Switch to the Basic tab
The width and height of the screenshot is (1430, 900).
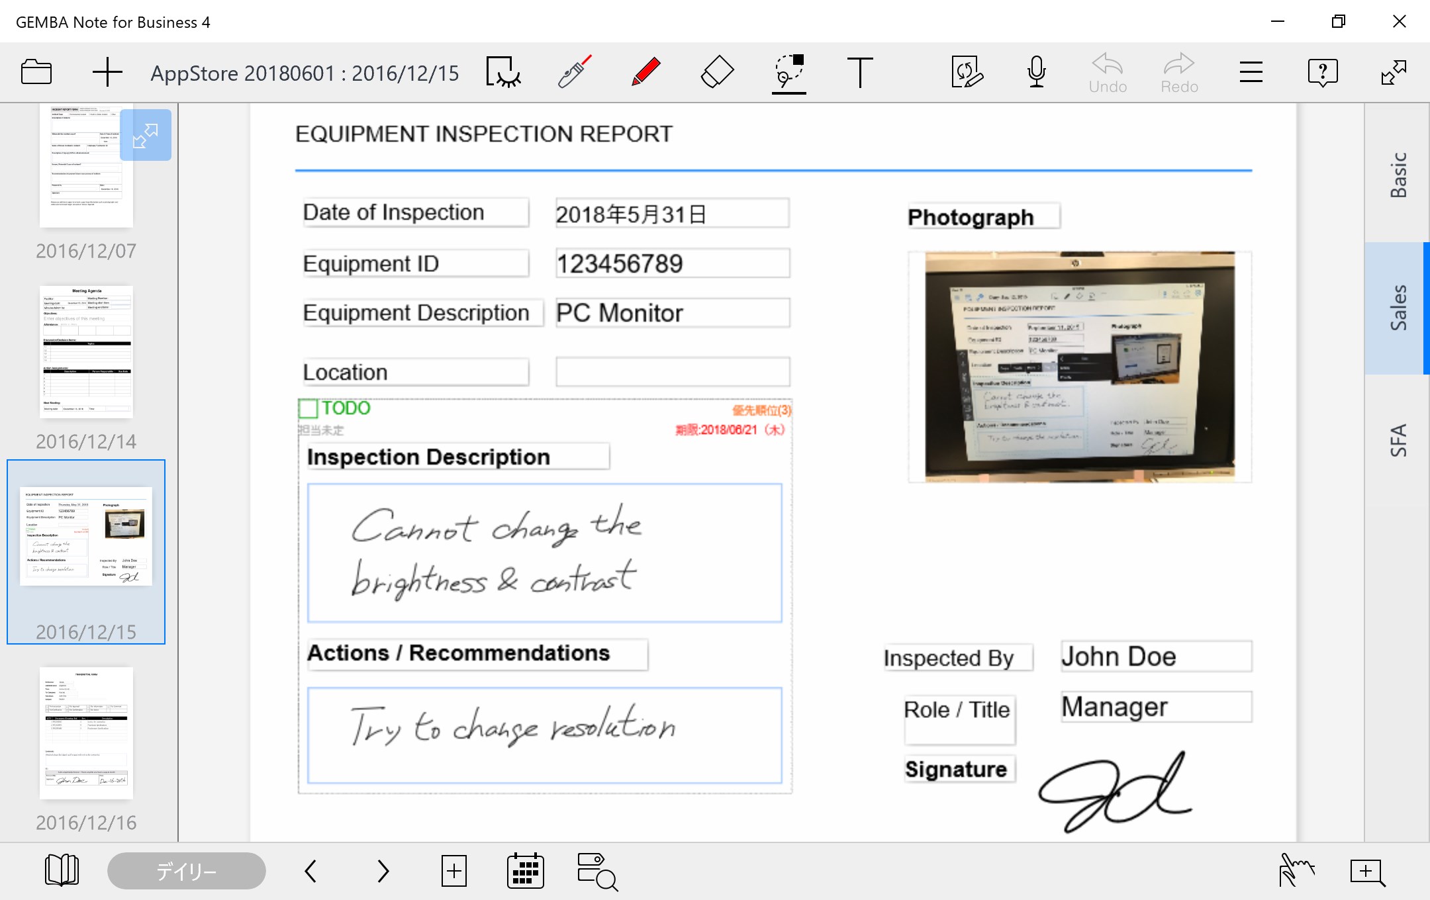1398,175
